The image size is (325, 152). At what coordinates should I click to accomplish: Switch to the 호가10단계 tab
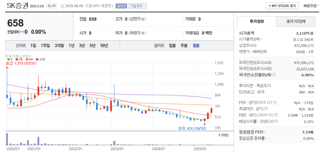click(296, 21)
